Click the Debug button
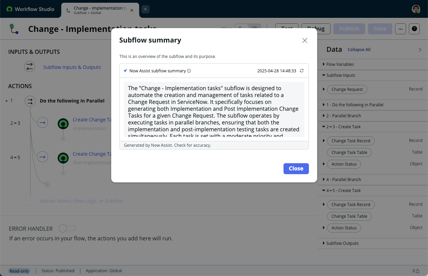This screenshot has width=428, height=276. pyautogui.click(x=316, y=29)
